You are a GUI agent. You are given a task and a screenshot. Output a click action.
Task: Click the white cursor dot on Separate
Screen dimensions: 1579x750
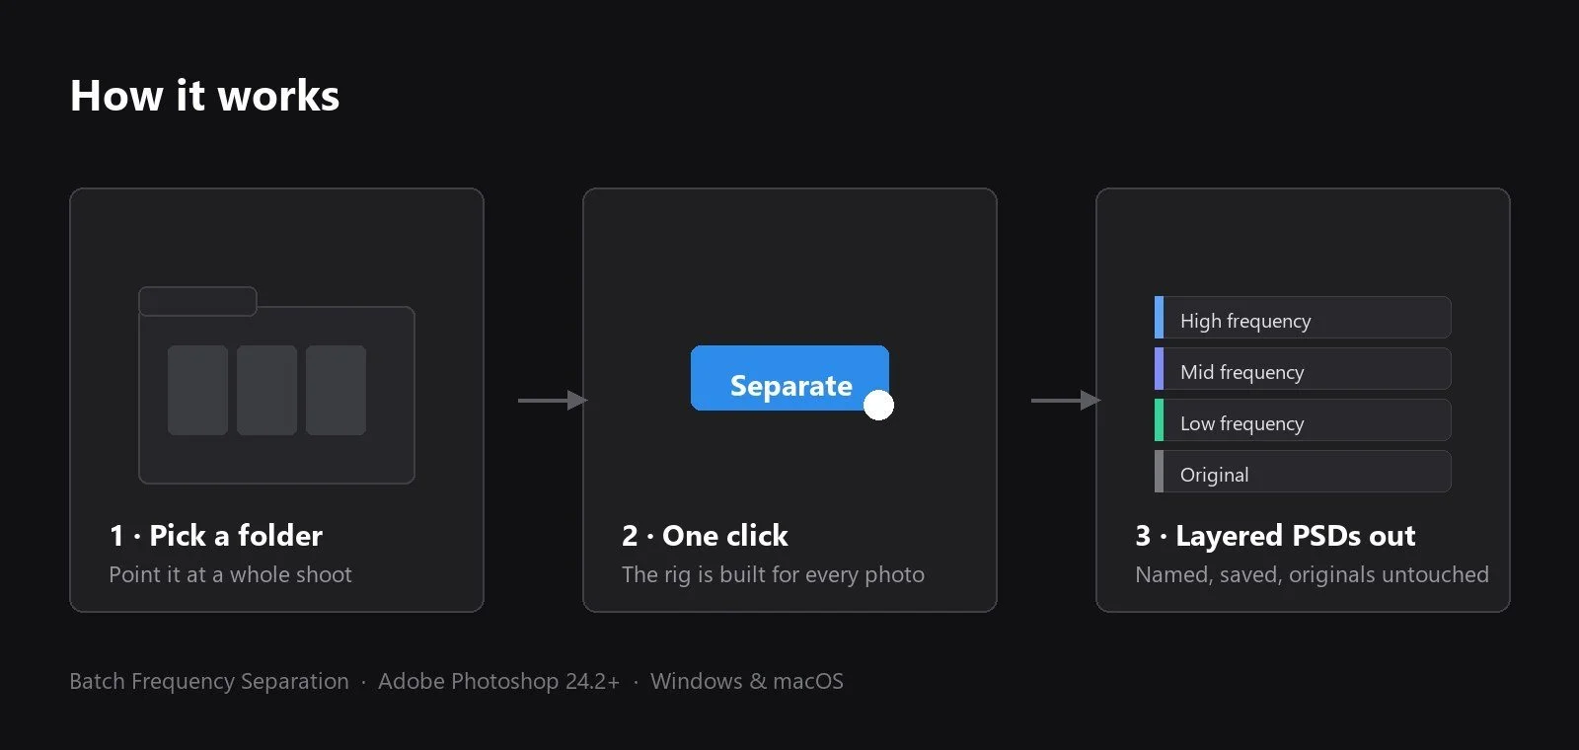pyautogui.click(x=878, y=405)
